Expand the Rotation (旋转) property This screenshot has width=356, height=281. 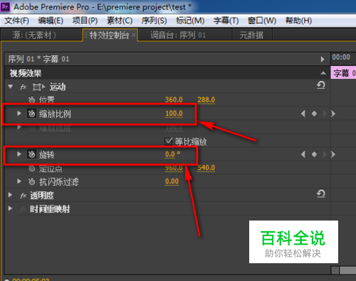[19, 154]
